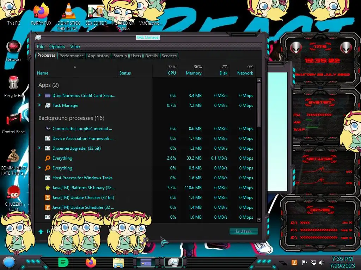
Task: Click the 33.2 MB memory value
Action: pyautogui.click(x=194, y=158)
